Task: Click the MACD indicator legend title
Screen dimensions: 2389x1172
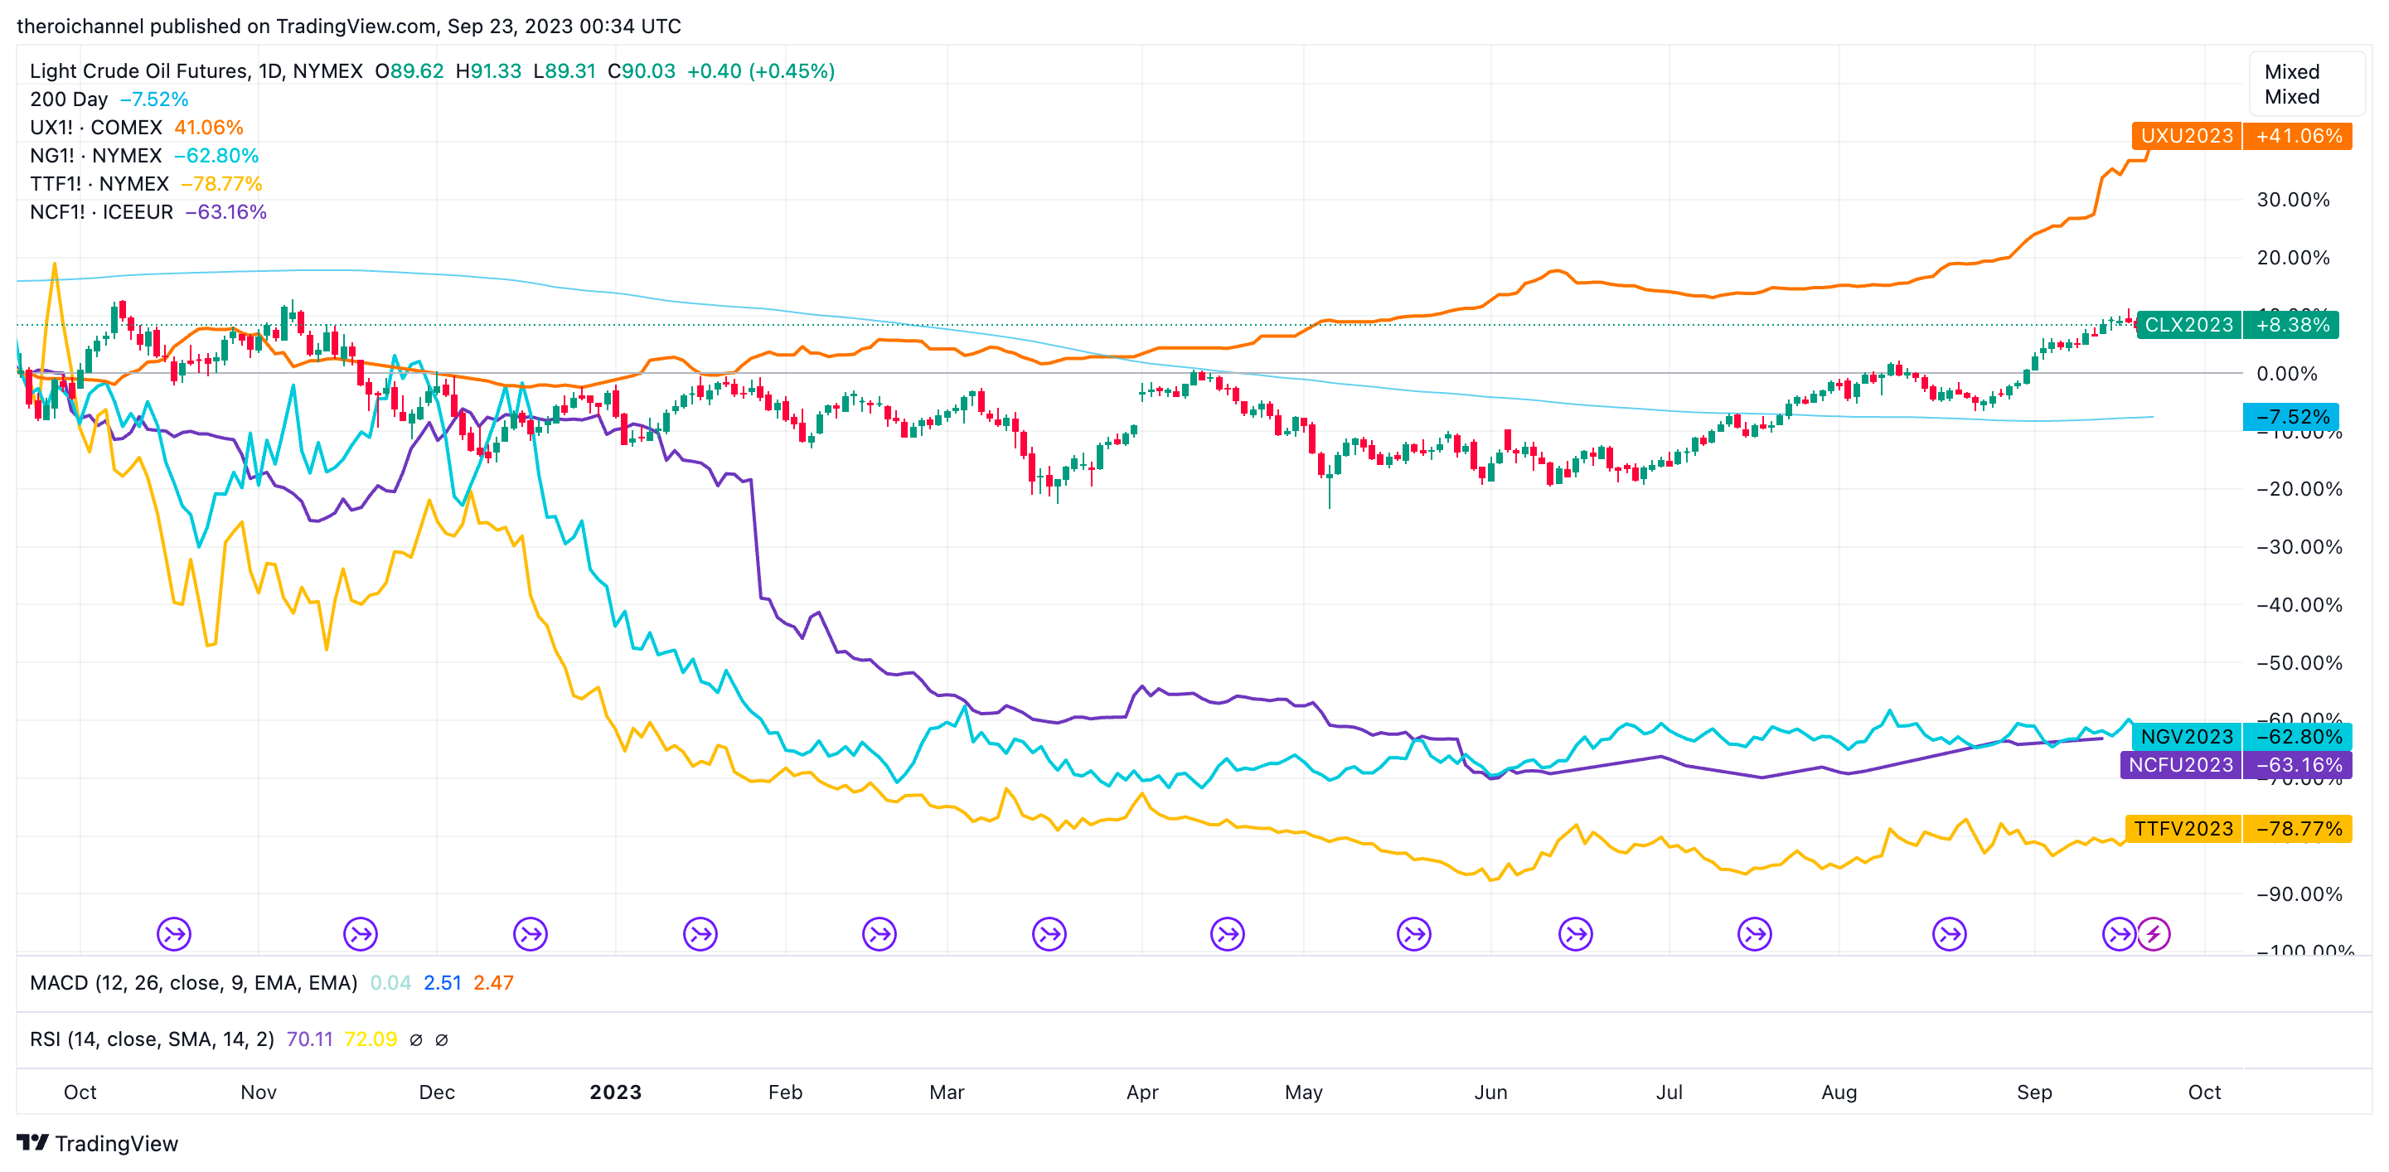Action: point(193,983)
